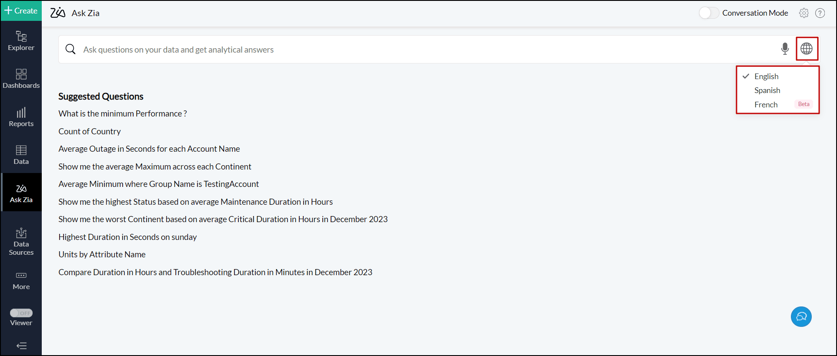Click the Create button
The height and width of the screenshot is (356, 837).
(x=21, y=11)
